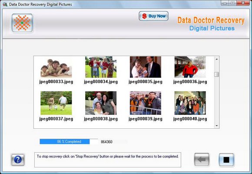
Task: Select the jpeg000037.jpeg thumbnail
Action: 56,103
